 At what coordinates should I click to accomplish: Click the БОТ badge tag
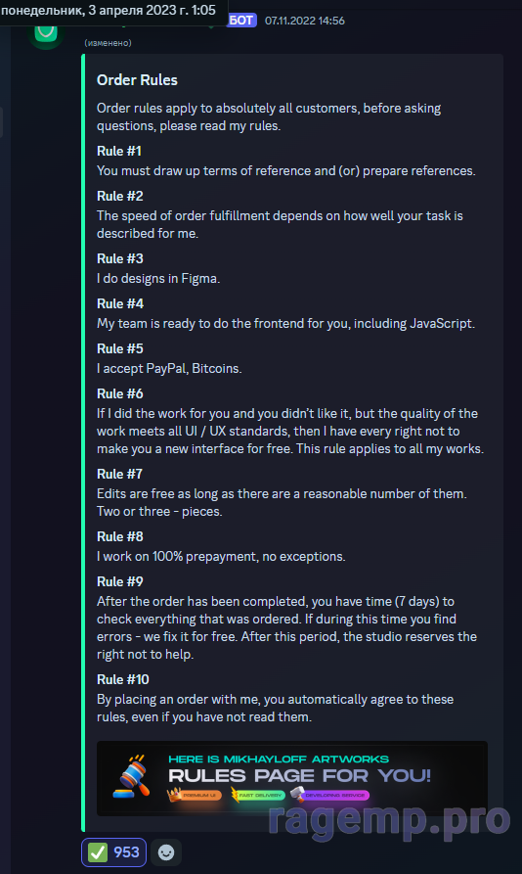coord(241,21)
